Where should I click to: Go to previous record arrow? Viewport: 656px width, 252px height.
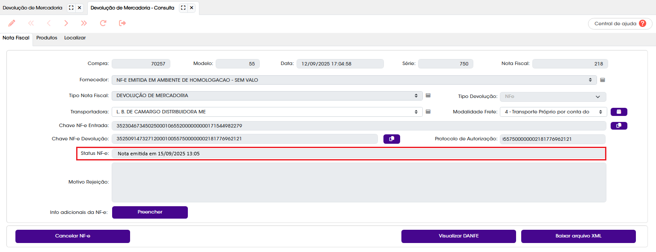click(x=49, y=23)
